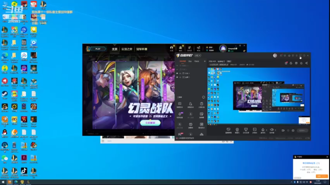Mute the speaker in streaming toolbar

[272, 130]
